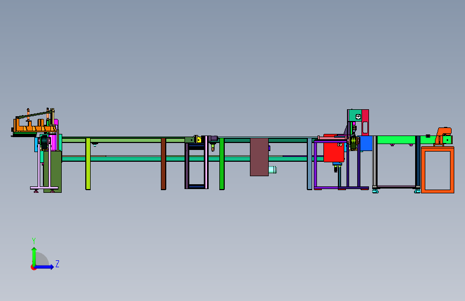Select the red origin ball of triad

tap(33, 267)
